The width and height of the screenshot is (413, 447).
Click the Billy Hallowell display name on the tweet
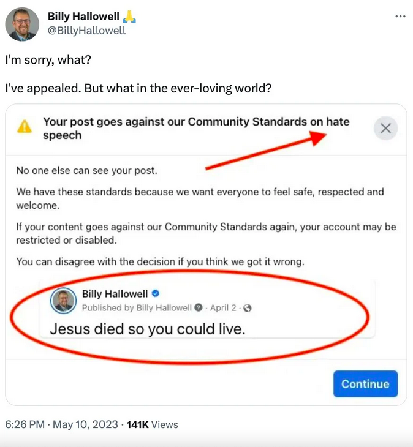[83, 17]
